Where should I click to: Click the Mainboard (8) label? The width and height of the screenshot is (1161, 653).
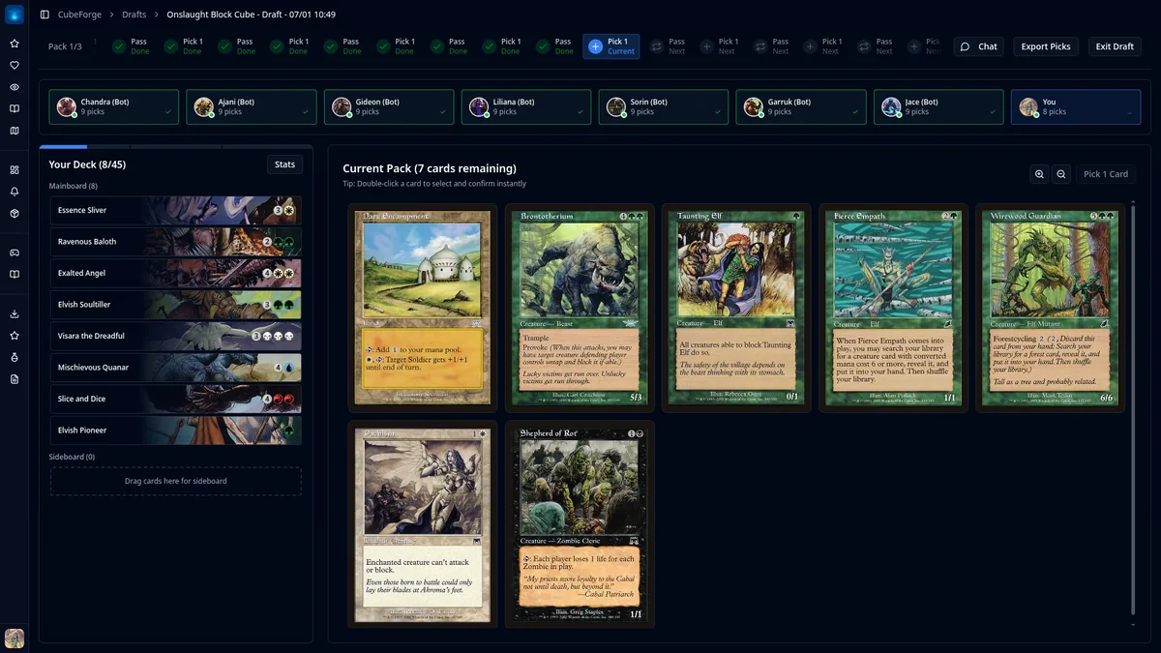pos(74,186)
